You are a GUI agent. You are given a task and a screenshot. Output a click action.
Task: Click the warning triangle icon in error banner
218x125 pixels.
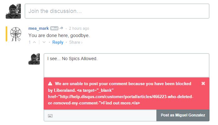point(50,84)
